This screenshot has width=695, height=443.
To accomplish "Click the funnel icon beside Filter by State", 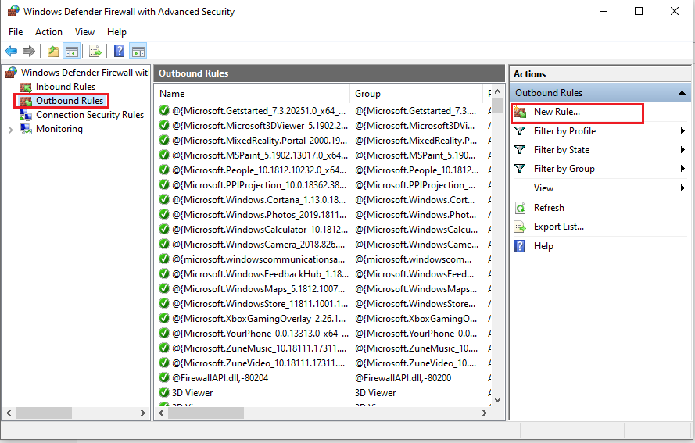I will 520,150.
